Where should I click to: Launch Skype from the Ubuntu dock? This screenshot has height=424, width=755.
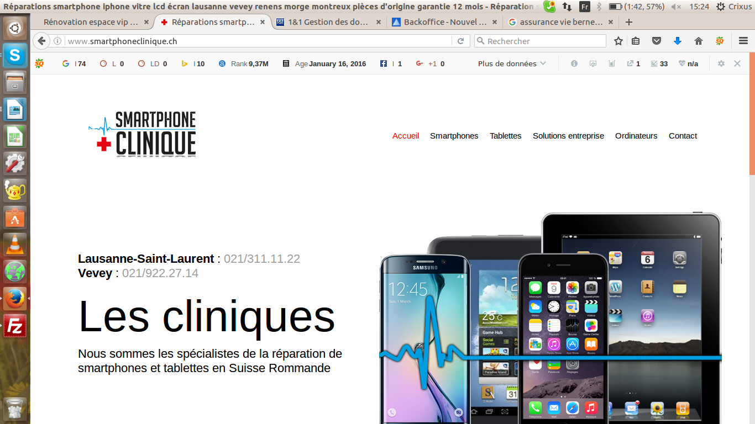(x=15, y=55)
